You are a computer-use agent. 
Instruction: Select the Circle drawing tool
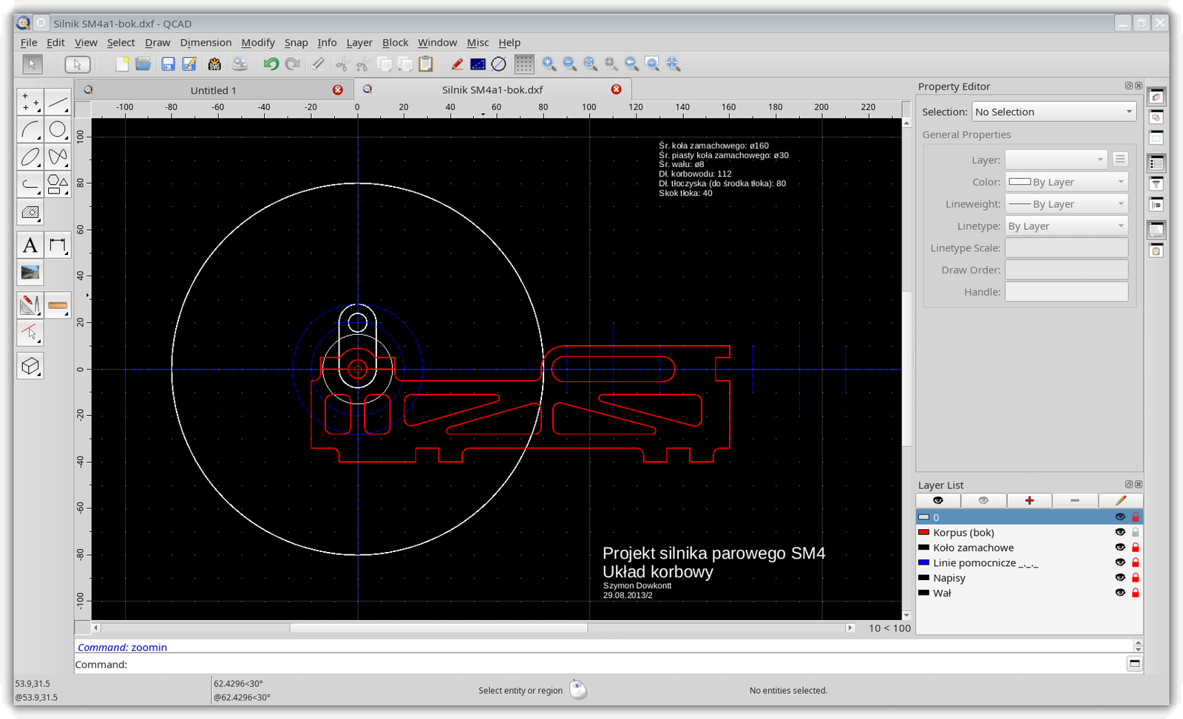58,131
